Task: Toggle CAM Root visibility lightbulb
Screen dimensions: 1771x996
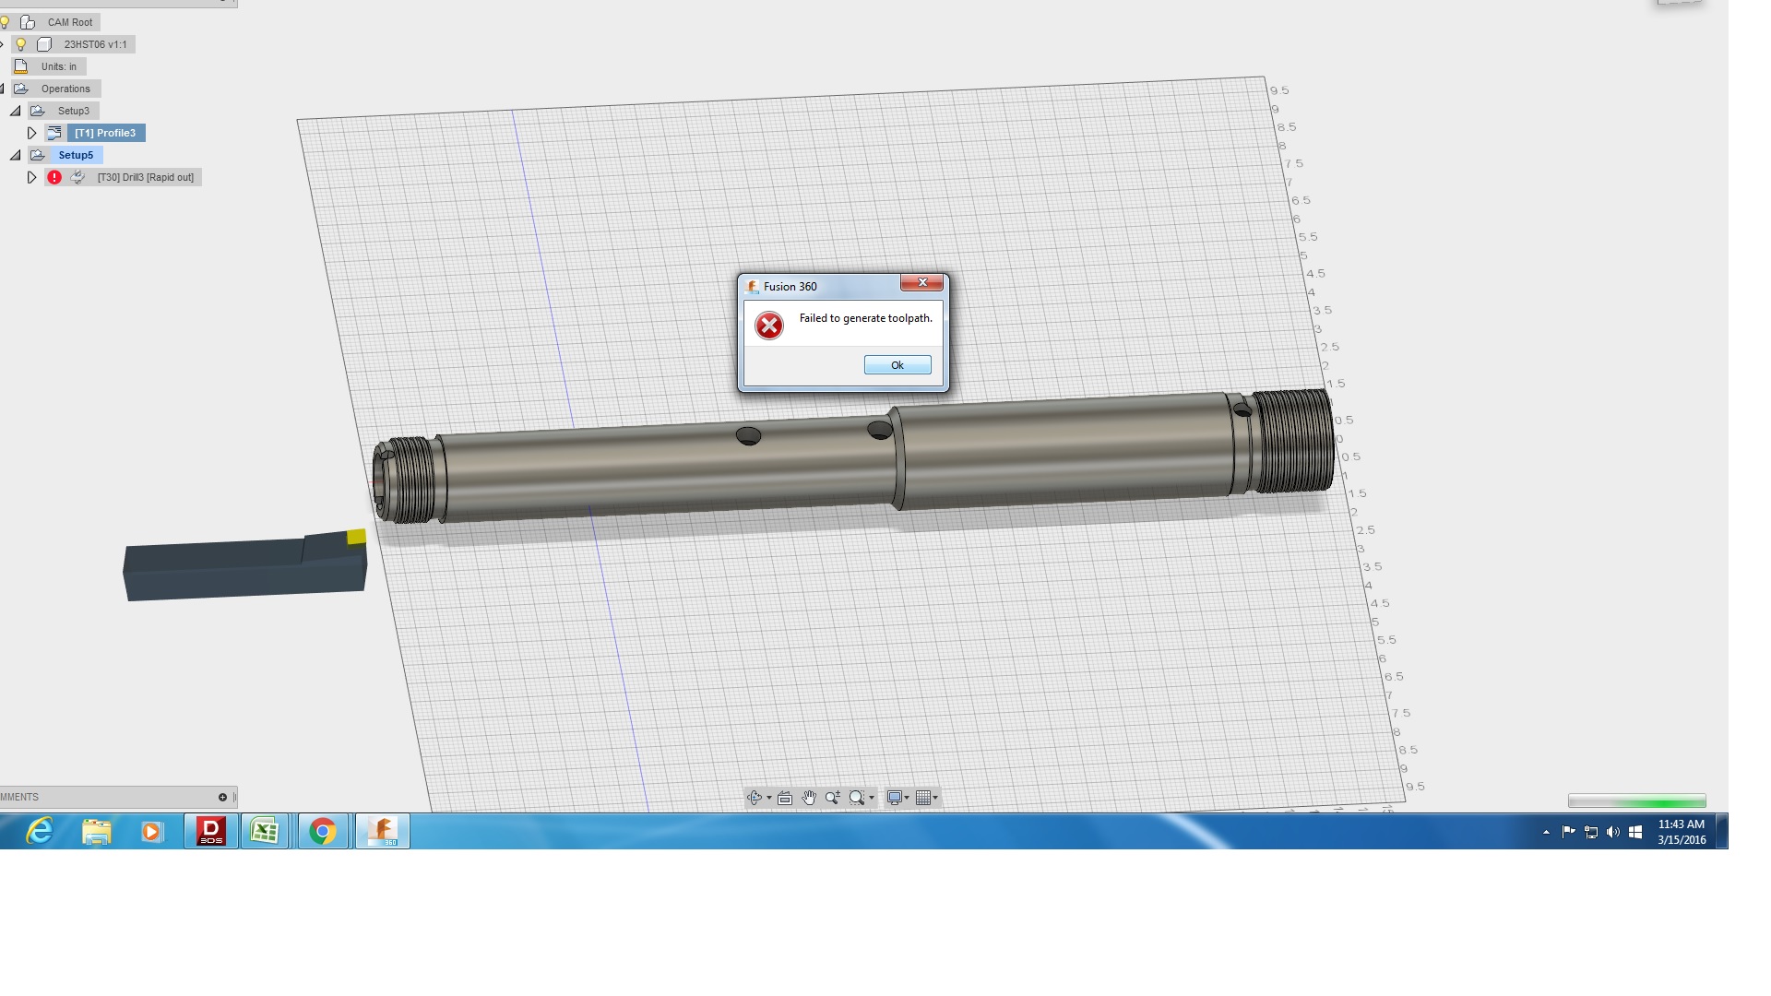Action: point(5,22)
